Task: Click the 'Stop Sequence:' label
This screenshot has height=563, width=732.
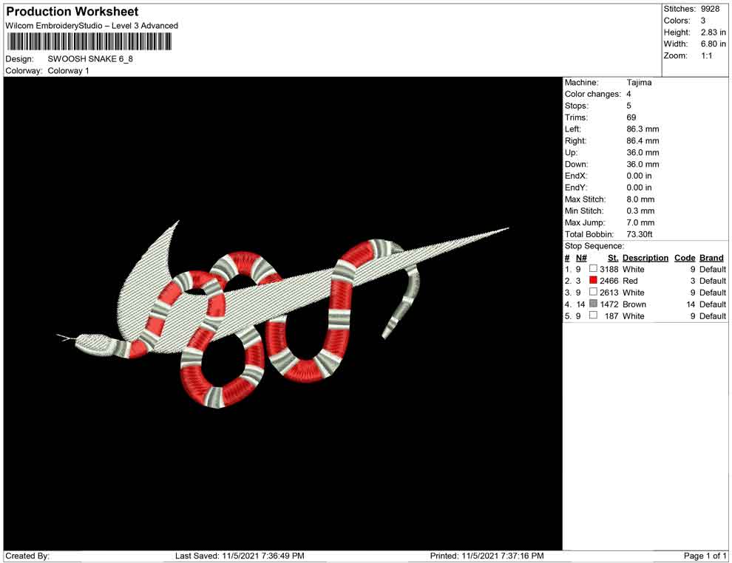Action: click(594, 246)
